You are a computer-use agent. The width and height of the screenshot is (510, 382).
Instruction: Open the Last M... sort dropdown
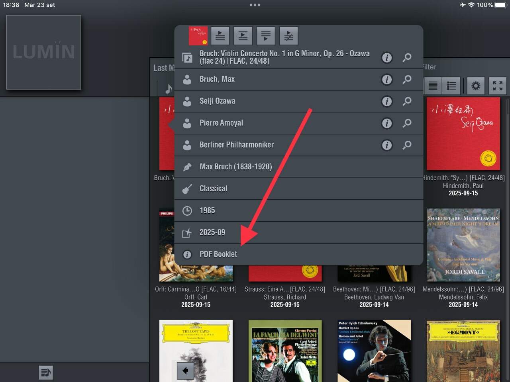pyautogui.click(x=163, y=68)
